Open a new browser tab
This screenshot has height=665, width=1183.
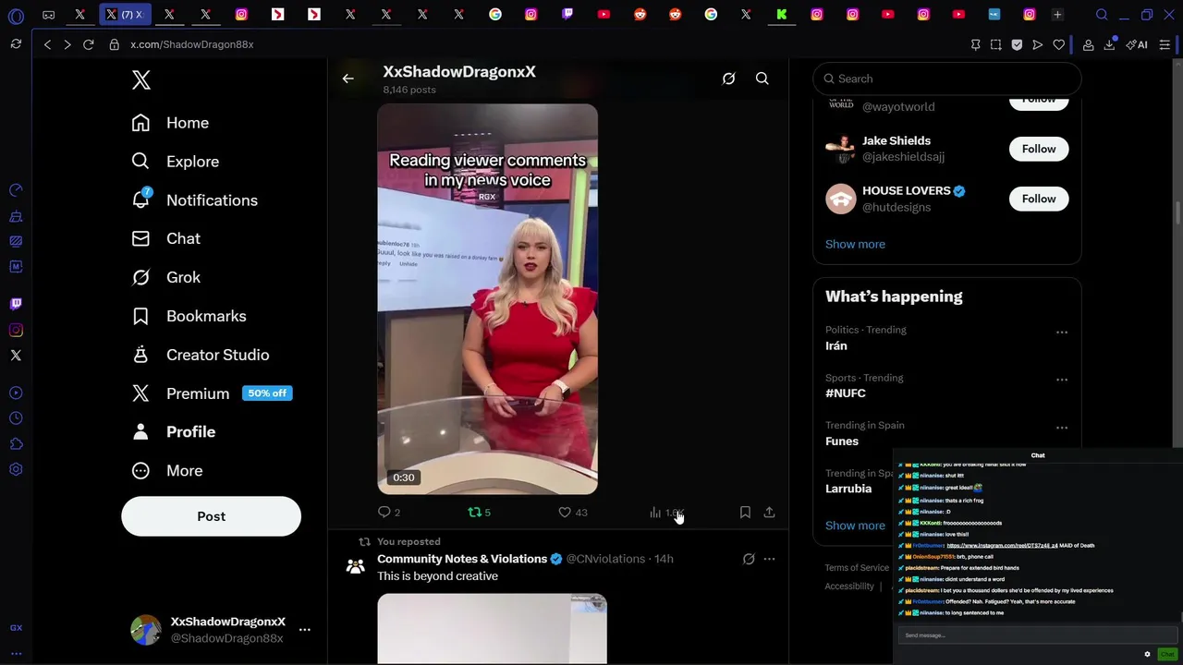tap(1057, 15)
